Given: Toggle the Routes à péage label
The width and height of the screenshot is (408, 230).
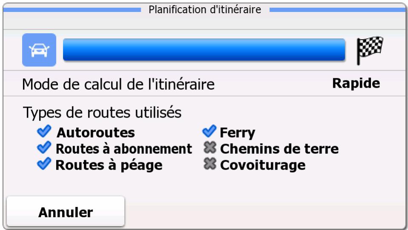Looking at the screenshot, I should [x=108, y=165].
